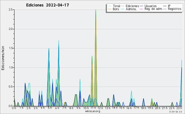
Task: Click the '8 h' x-axis label
Action: pos(71,108)
